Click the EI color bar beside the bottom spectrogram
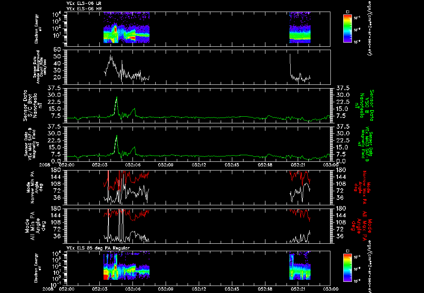The width and height of the screenshot is (424, 293). tap(347, 269)
